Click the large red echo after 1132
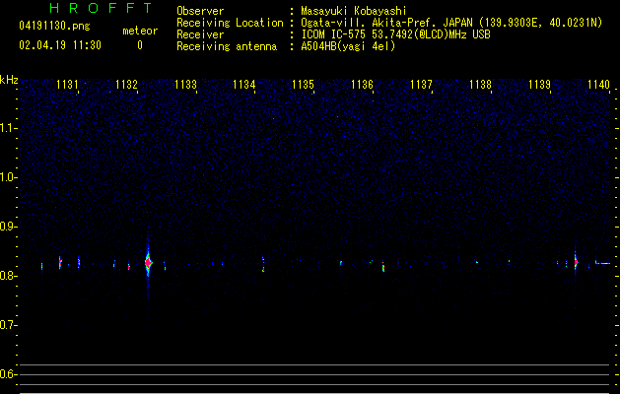The width and height of the screenshot is (620, 394). [x=148, y=262]
